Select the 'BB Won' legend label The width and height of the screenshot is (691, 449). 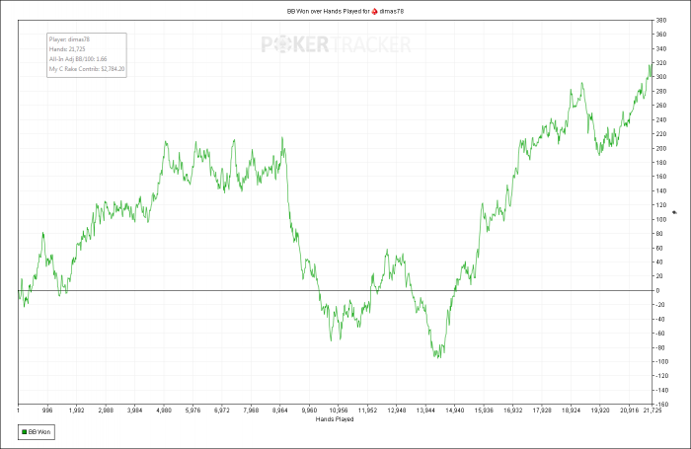coord(39,432)
